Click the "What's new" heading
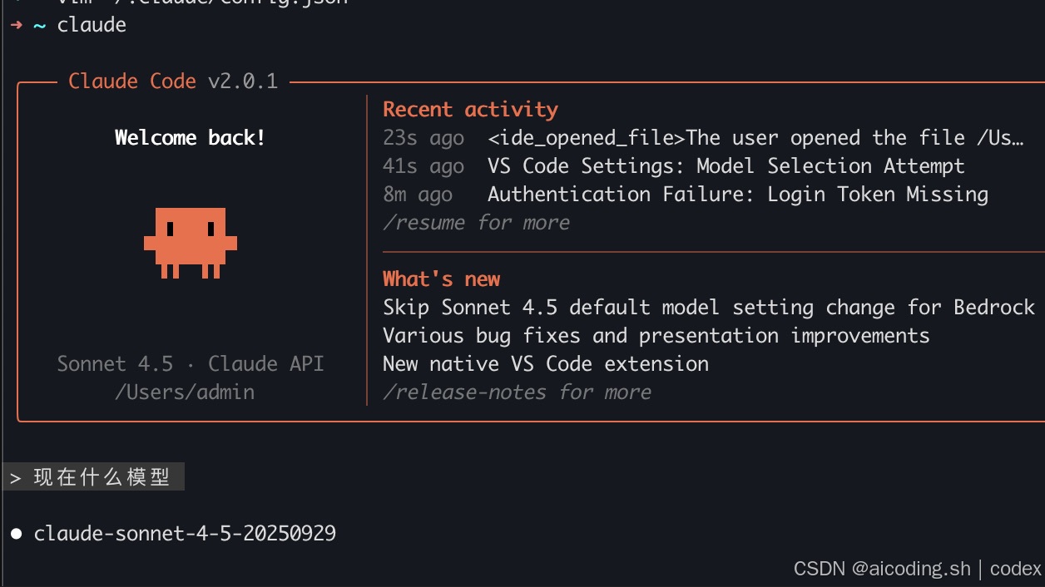The image size is (1045, 587). tap(441, 279)
